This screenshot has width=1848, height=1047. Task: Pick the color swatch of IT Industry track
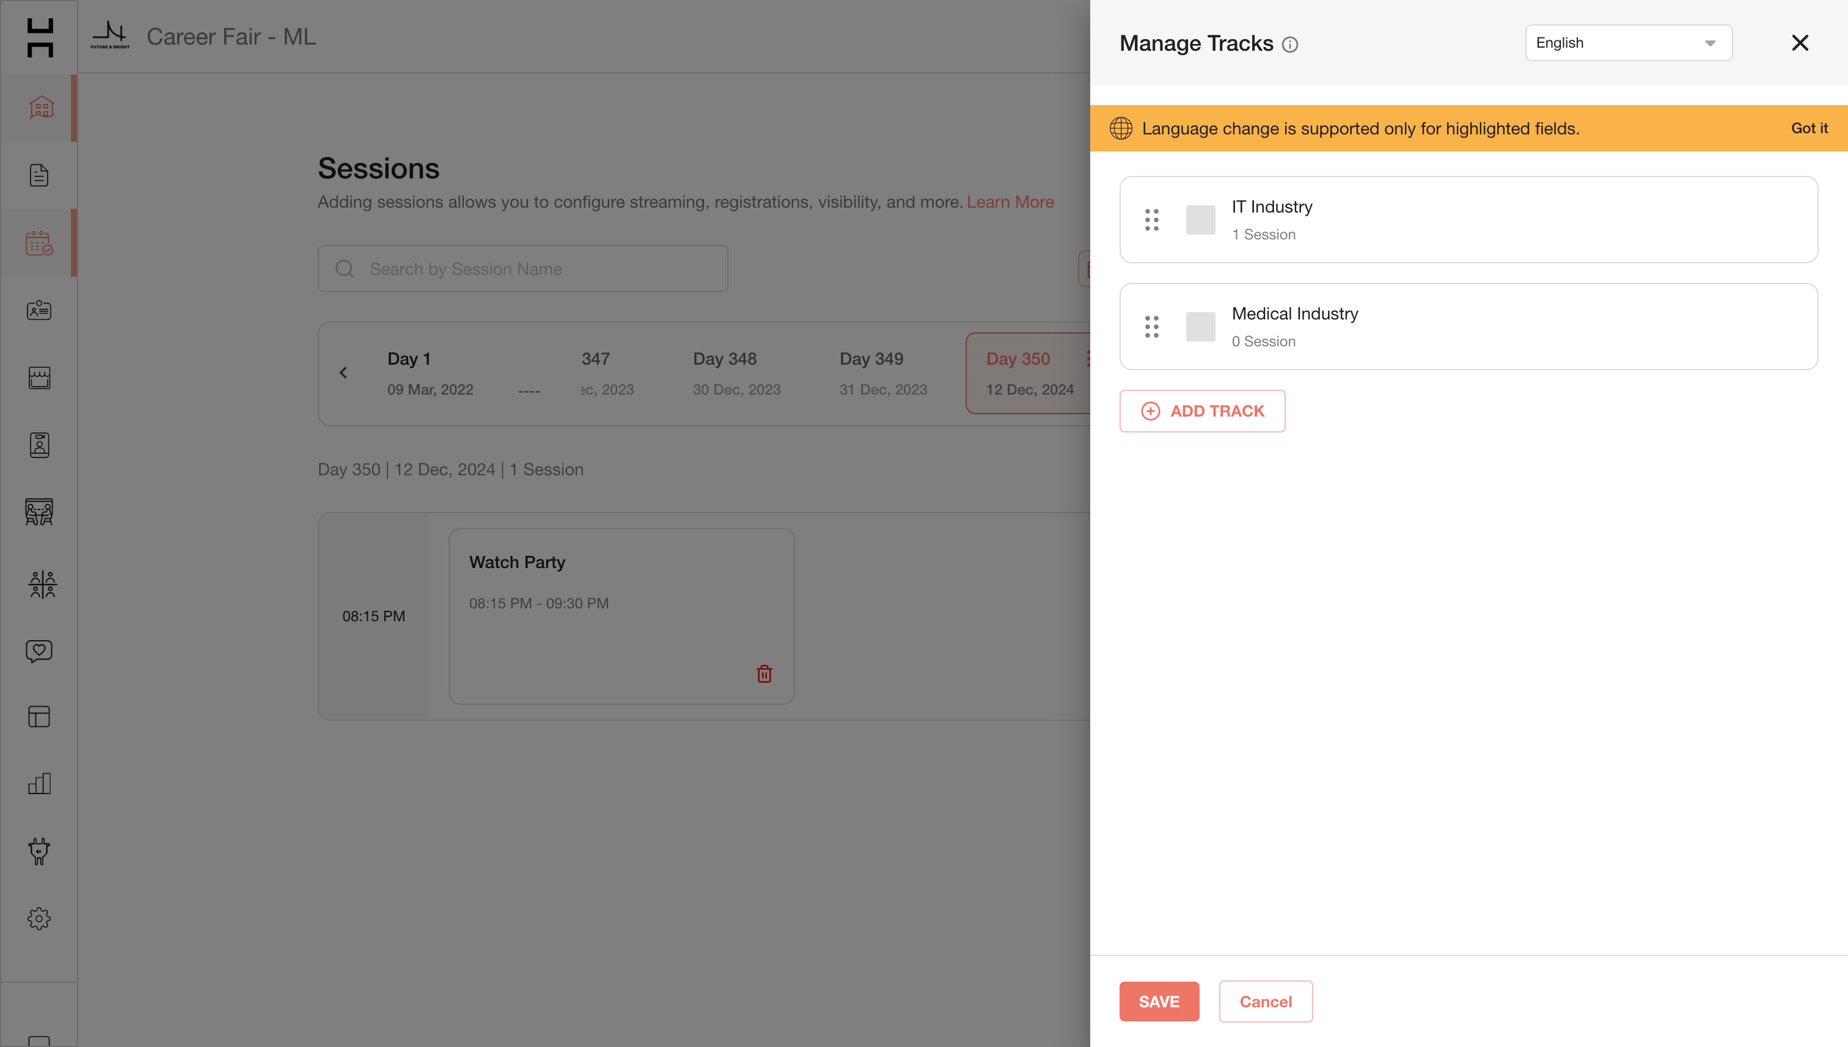tap(1201, 219)
